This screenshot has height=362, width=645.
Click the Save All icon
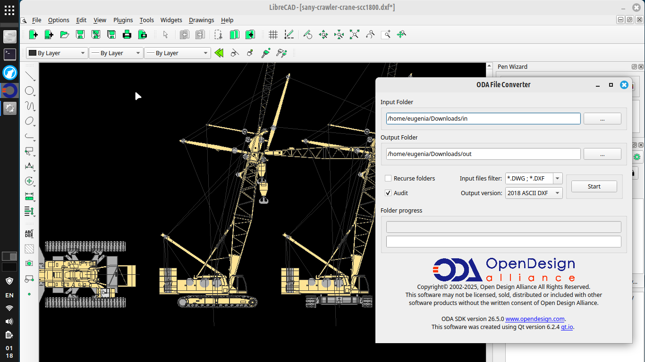[111, 34]
